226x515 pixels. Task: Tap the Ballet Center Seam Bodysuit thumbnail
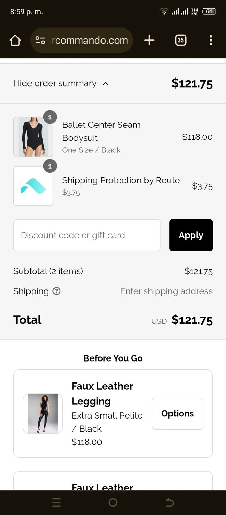pyautogui.click(x=33, y=137)
